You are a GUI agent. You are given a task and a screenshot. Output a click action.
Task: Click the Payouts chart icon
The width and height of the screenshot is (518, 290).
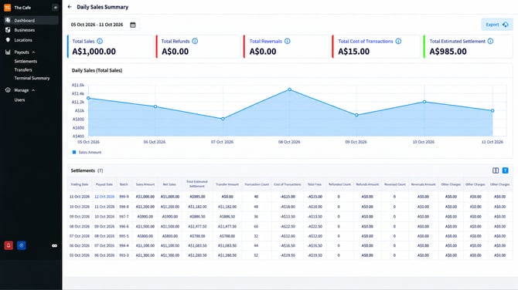tap(8, 52)
